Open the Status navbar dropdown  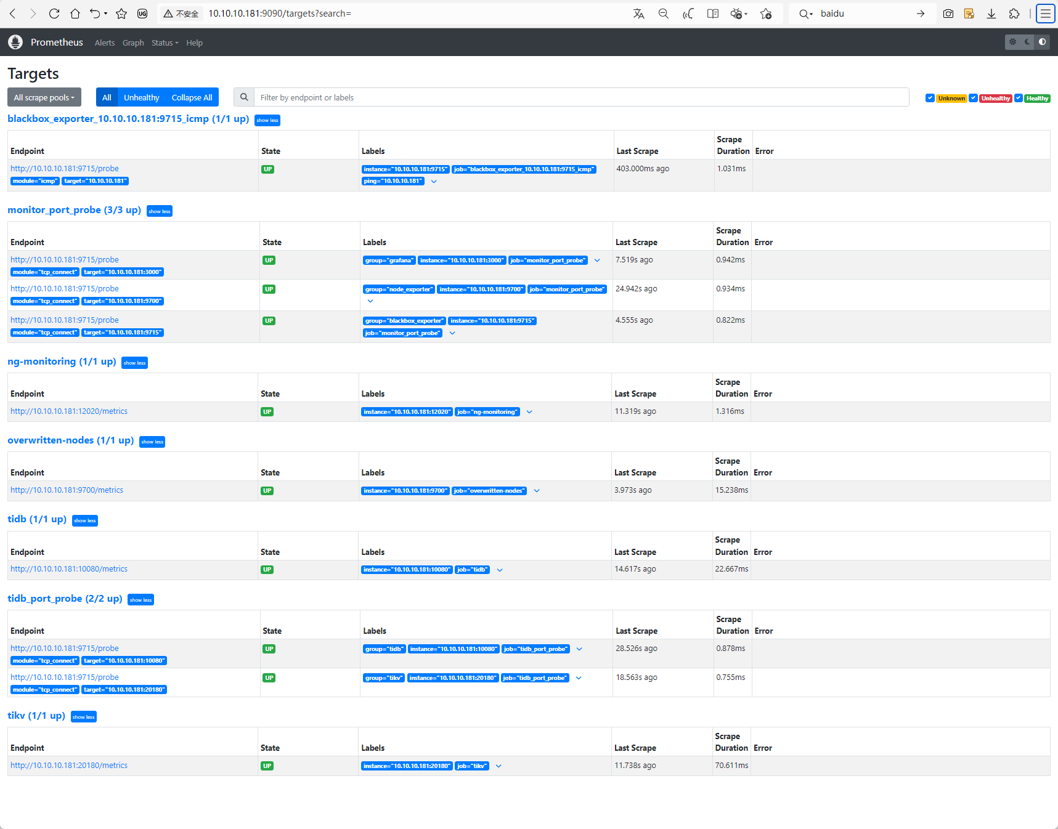(165, 42)
